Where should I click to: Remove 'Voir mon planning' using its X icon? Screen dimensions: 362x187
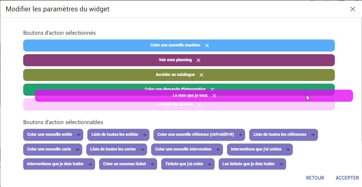[198, 60]
